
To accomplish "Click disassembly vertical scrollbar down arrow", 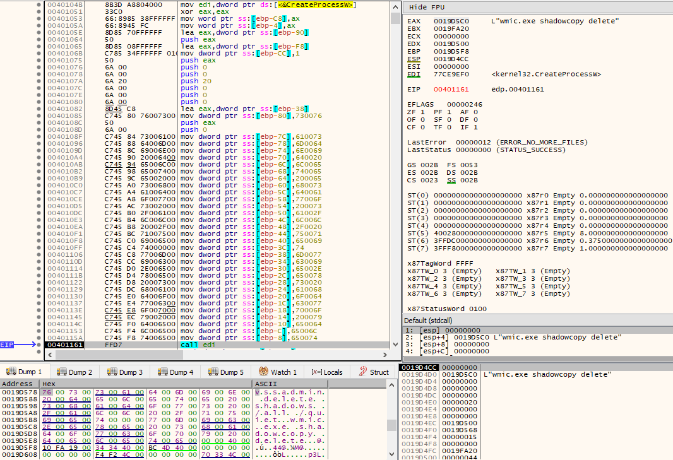I will [395, 344].
